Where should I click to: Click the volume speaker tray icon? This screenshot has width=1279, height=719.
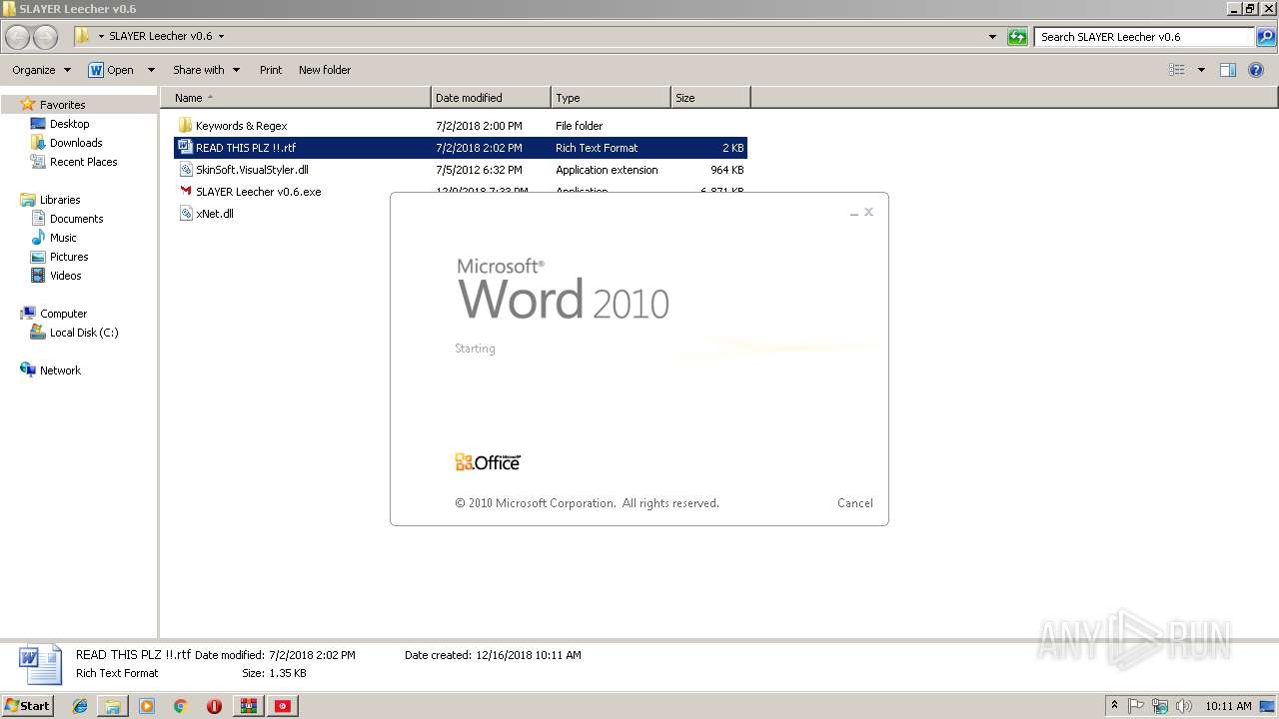click(1183, 706)
